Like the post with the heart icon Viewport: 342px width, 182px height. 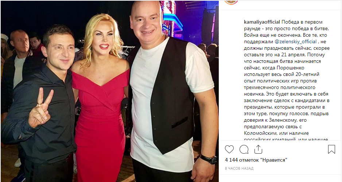pos(229,150)
